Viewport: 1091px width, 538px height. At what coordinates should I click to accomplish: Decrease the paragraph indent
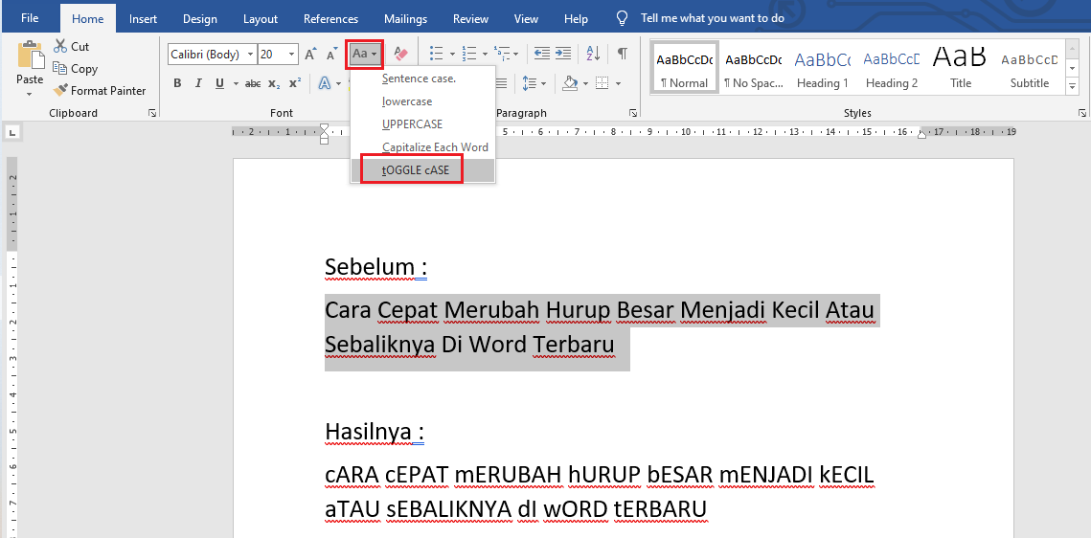(x=542, y=54)
